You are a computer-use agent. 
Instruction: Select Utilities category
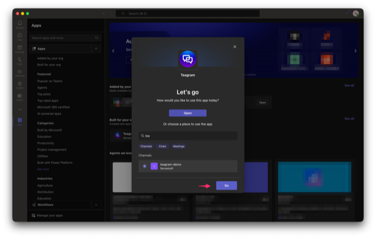(42, 156)
